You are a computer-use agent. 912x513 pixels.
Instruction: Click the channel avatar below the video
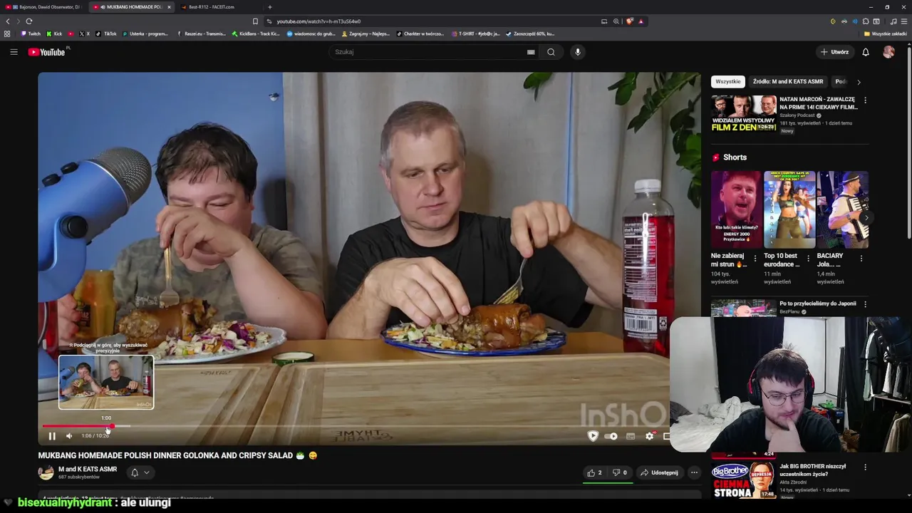[46, 472]
